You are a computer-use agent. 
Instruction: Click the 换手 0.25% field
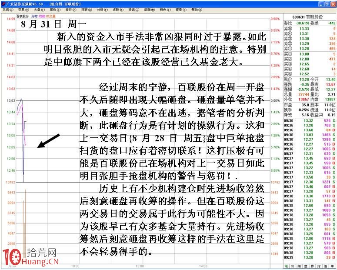(297, 110)
